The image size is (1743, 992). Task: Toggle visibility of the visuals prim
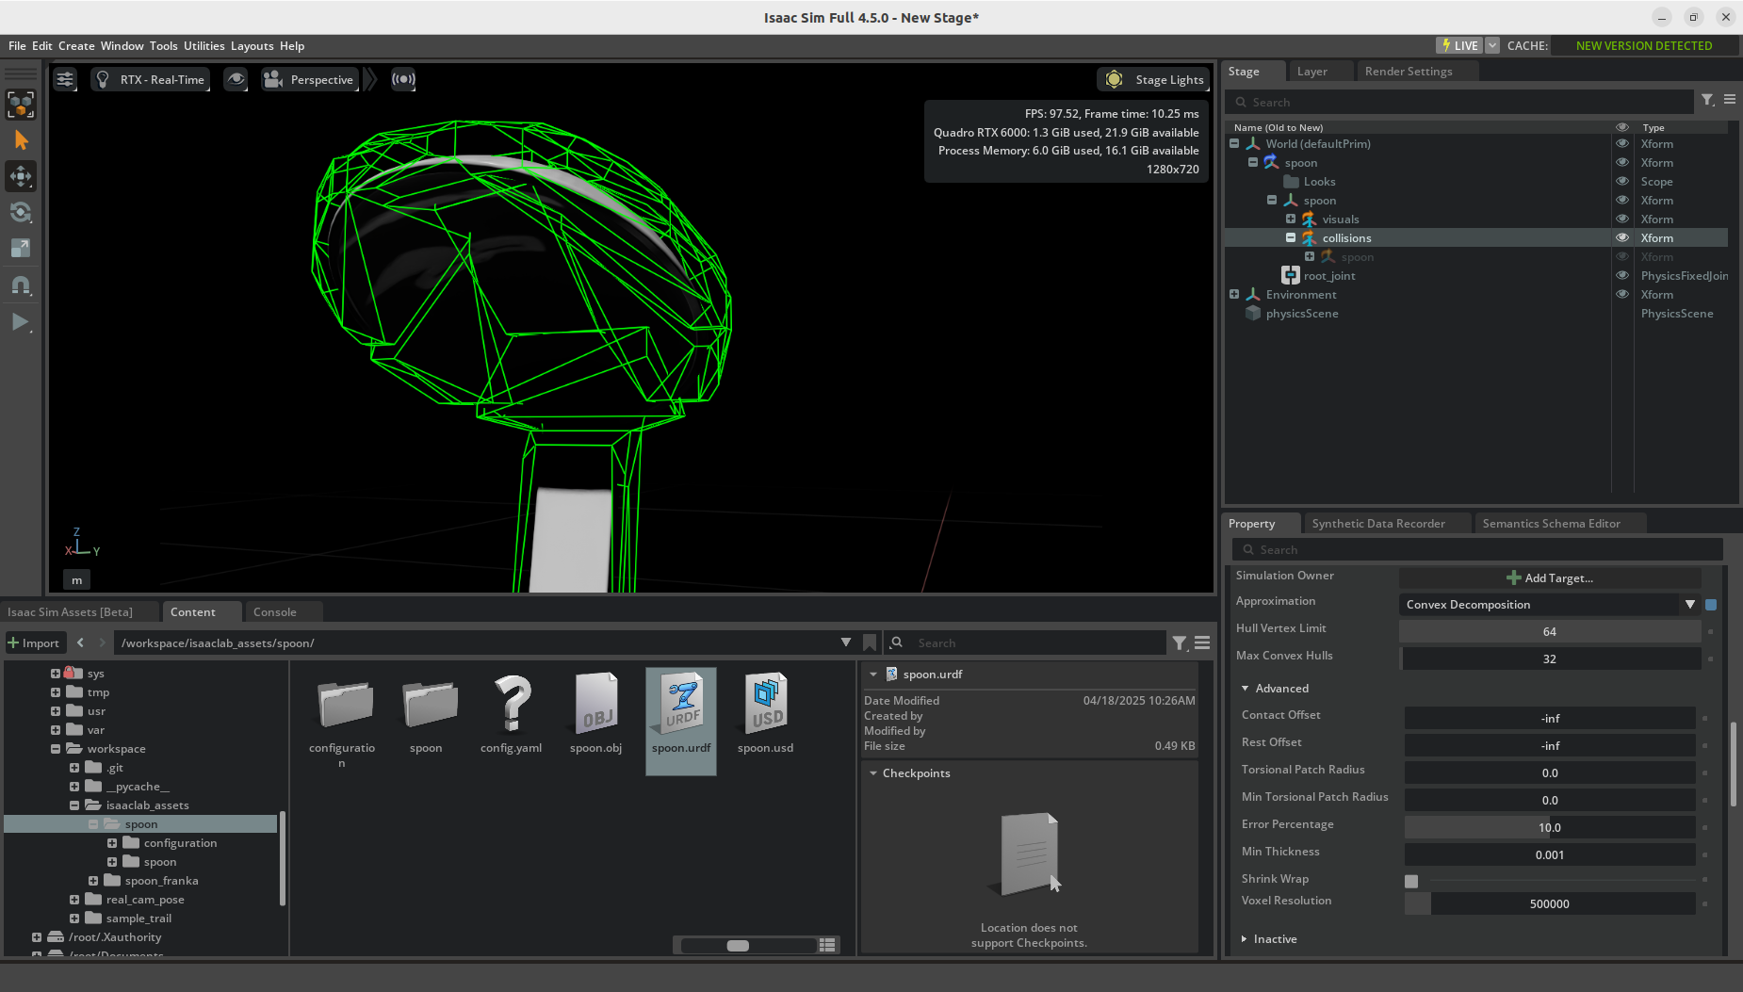tap(1621, 220)
